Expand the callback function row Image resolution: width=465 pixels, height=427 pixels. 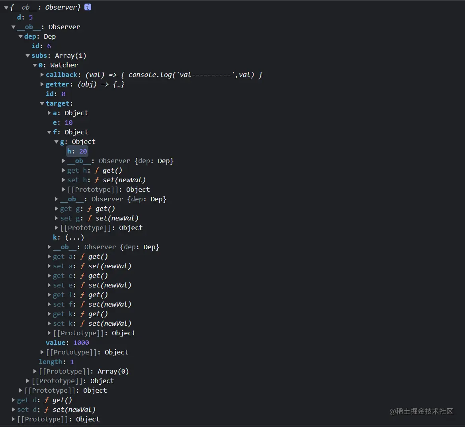point(42,75)
